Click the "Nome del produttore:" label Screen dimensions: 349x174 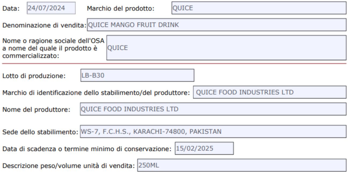(37, 109)
